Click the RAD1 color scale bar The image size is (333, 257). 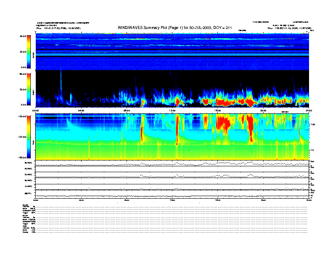click(x=28, y=89)
